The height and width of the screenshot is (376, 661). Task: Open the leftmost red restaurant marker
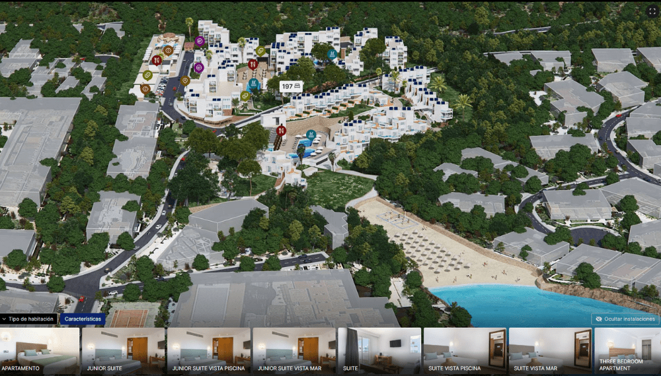(157, 61)
